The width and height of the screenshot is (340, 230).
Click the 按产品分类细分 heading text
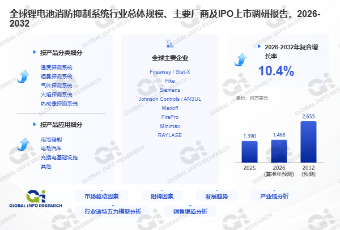(x=61, y=53)
